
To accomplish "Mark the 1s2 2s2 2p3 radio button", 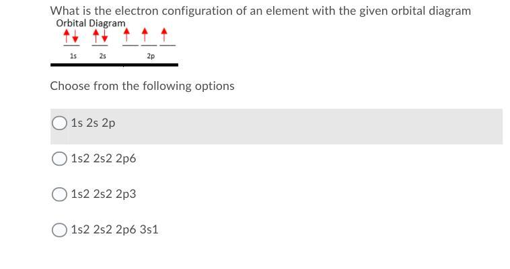I will (x=59, y=195).
